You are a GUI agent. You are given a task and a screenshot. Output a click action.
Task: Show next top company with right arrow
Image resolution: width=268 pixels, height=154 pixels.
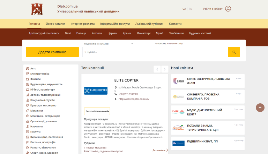pyautogui.click(x=165, y=69)
